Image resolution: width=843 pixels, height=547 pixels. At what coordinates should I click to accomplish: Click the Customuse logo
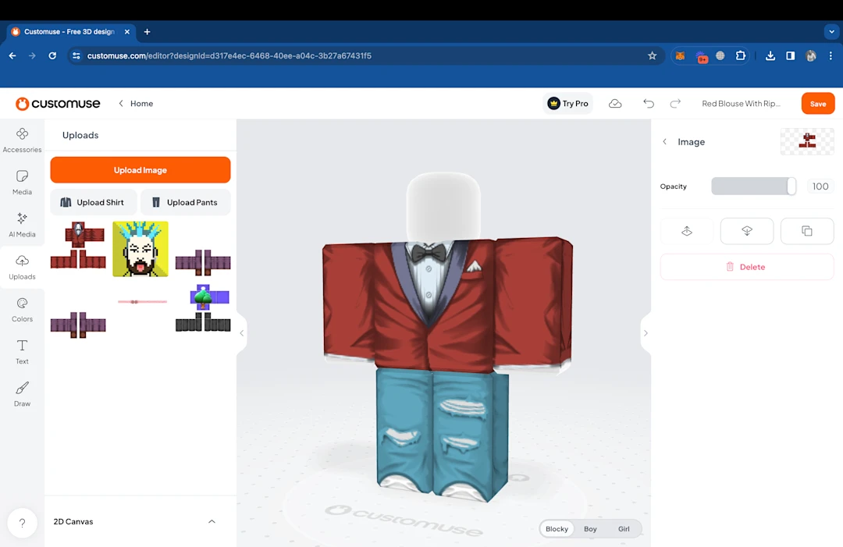coord(58,103)
